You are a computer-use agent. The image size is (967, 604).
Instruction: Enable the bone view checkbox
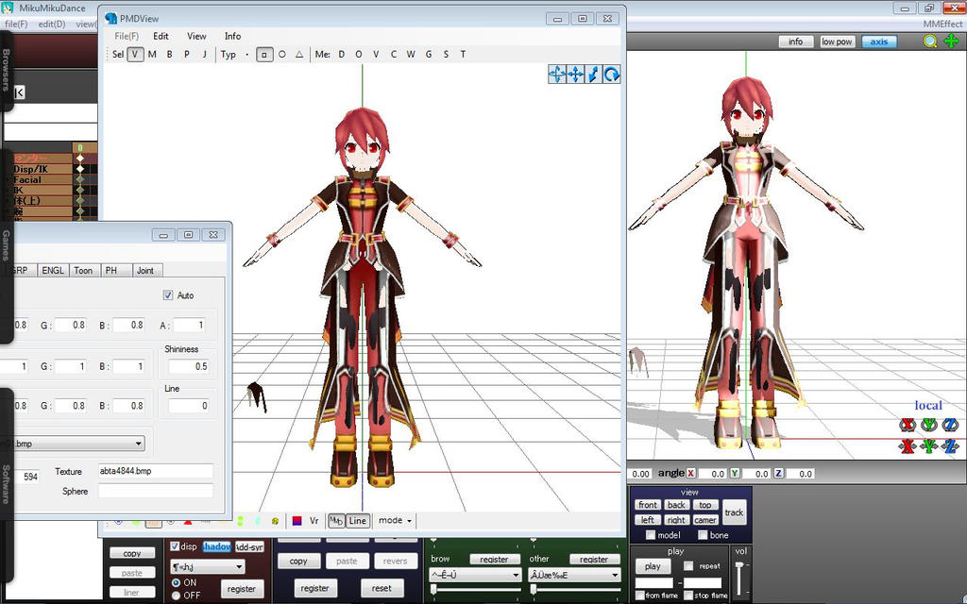[x=703, y=535]
